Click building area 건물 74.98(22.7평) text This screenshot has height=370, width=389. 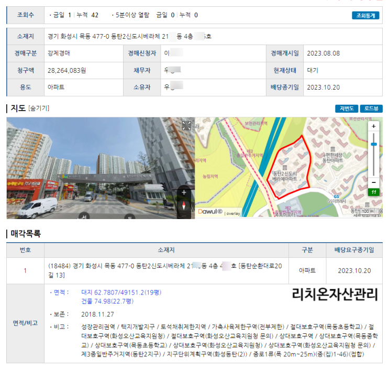[x=107, y=301]
